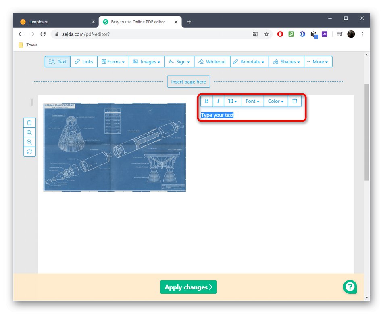The height and width of the screenshot is (314, 383).
Task: Bookmark this page with the star
Action: click(266, 34)
